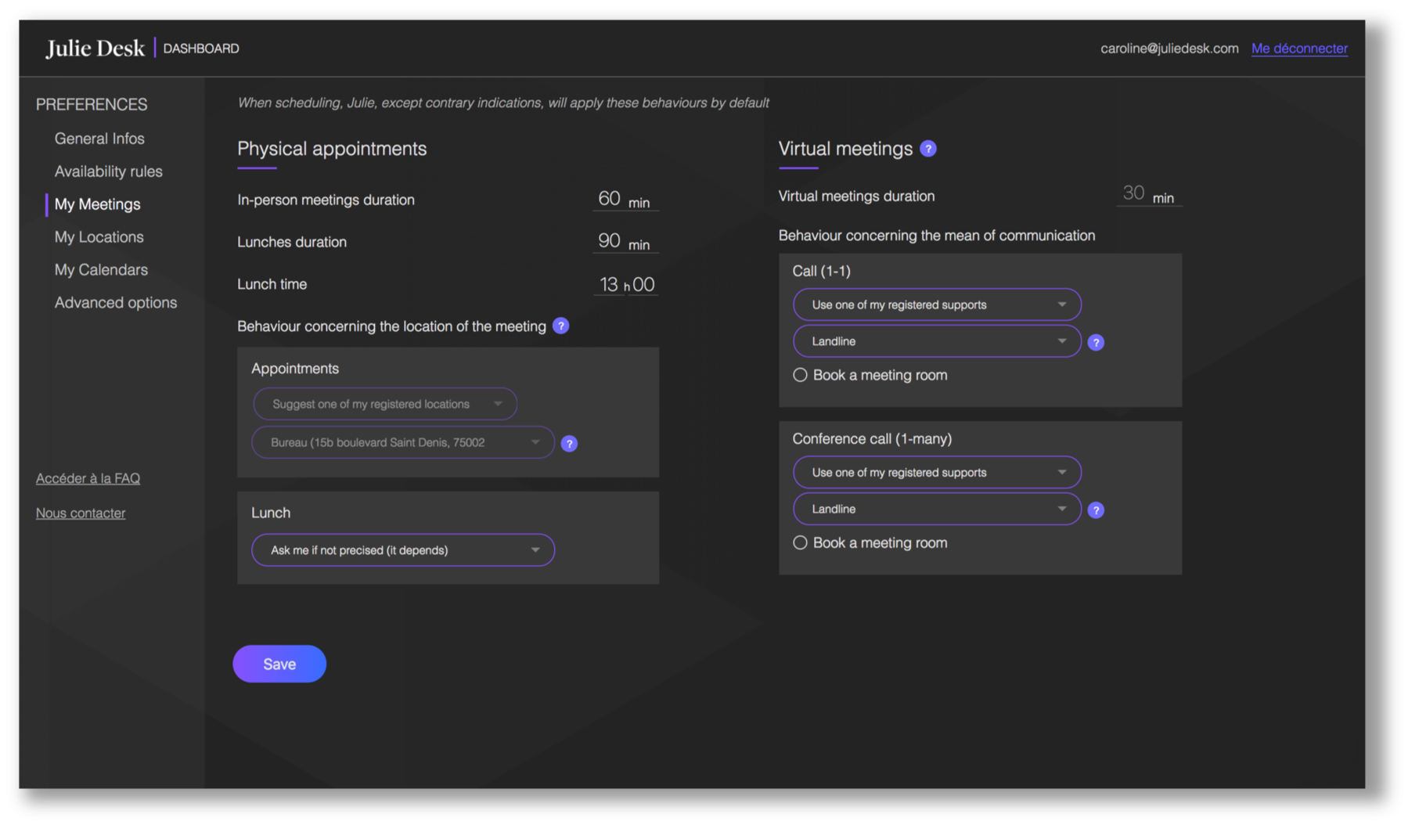The image size is (1408, 825).
Task: Open My Calendars section
Action: [101, 270]
